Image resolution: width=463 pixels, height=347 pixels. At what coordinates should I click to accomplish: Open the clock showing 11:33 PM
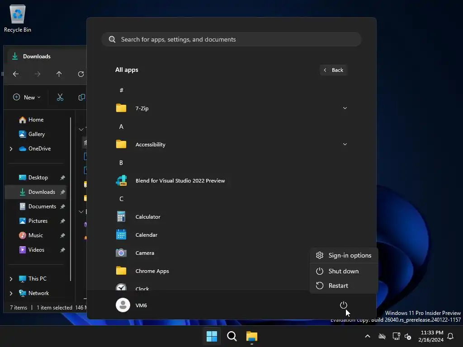pos(431,336)
